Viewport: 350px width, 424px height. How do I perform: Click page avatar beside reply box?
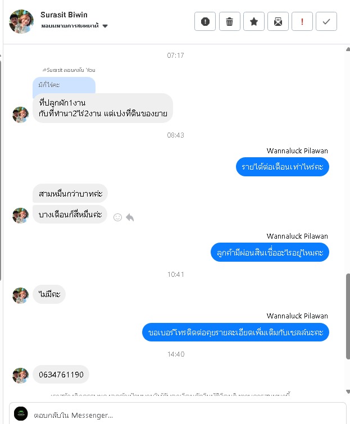[x=21, y=413]
